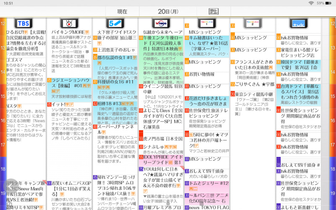336x210 pixels.
Task: Open 5時に夢中! program entry
Action: tap(207, 143)
